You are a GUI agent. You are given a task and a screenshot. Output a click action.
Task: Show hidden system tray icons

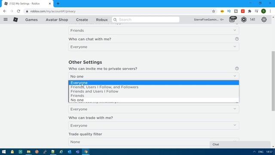click(x=254, y=152)
